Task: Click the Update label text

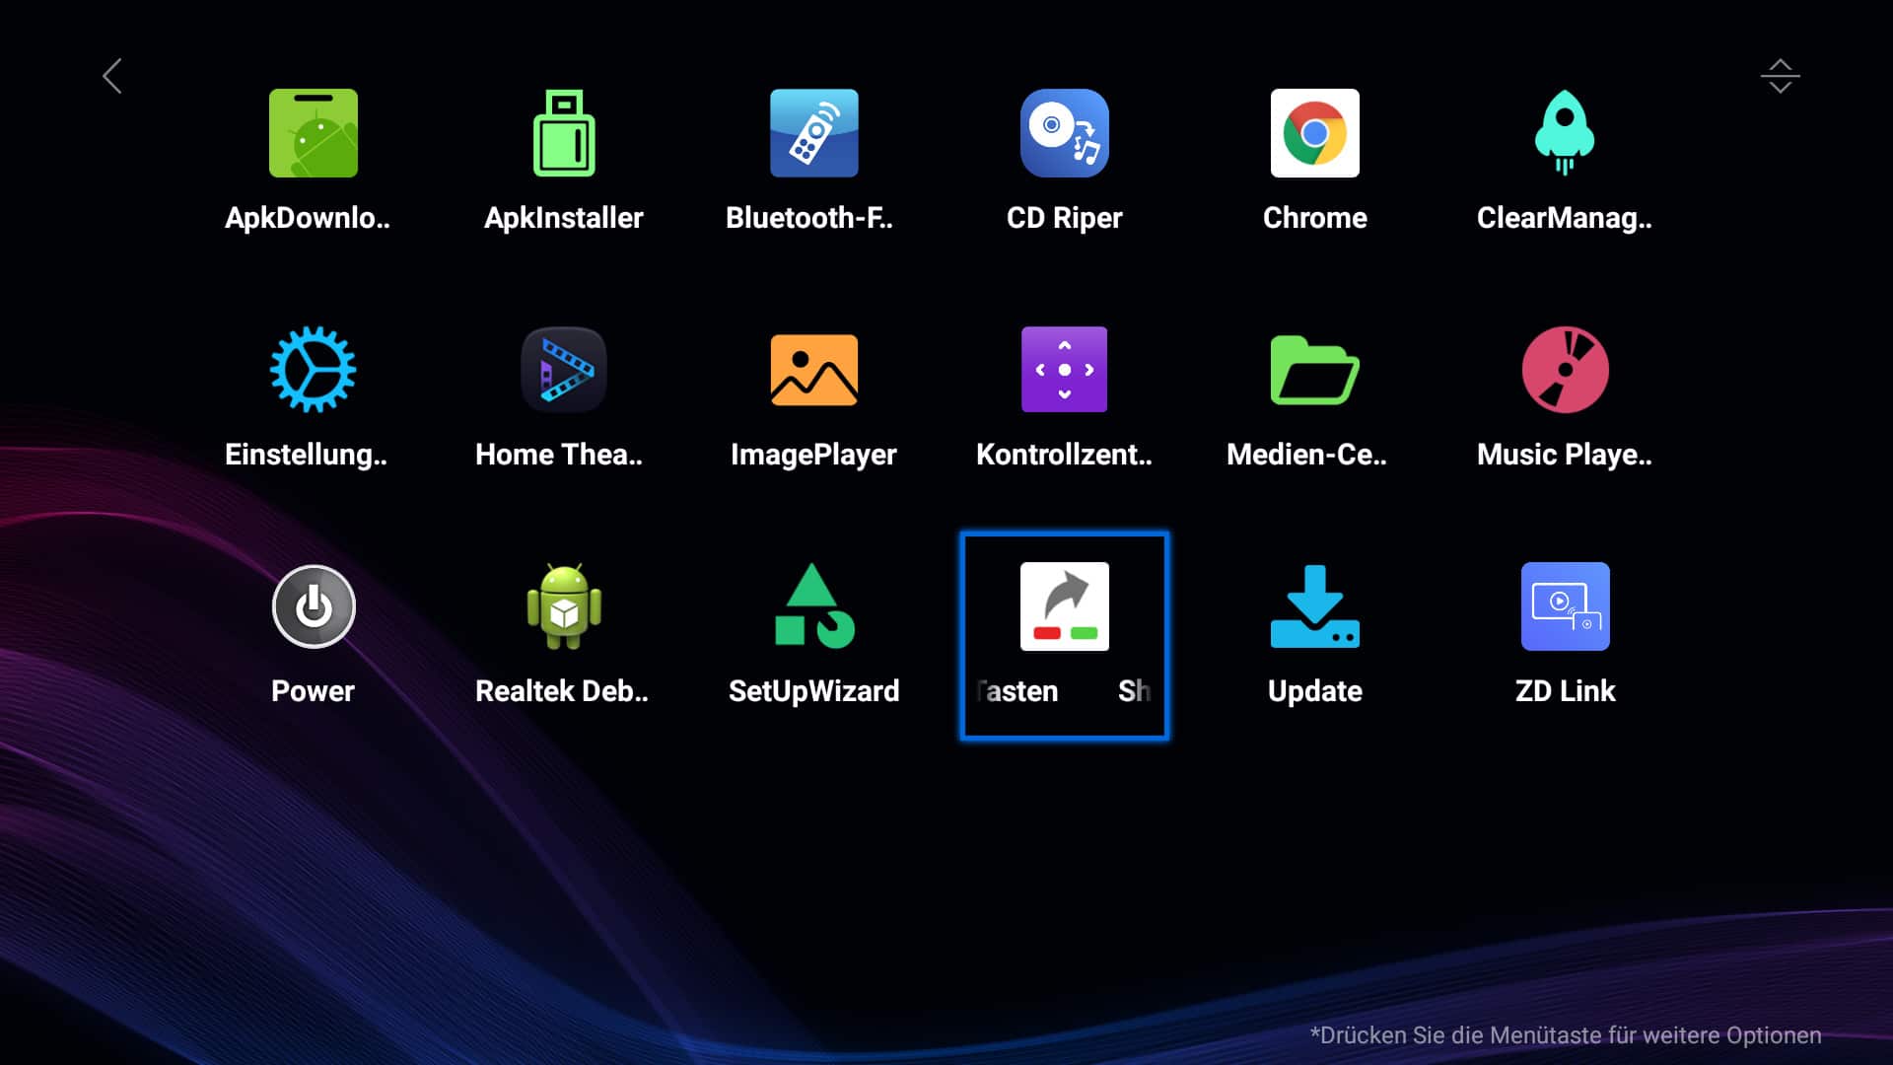Action: (1314, 691)
